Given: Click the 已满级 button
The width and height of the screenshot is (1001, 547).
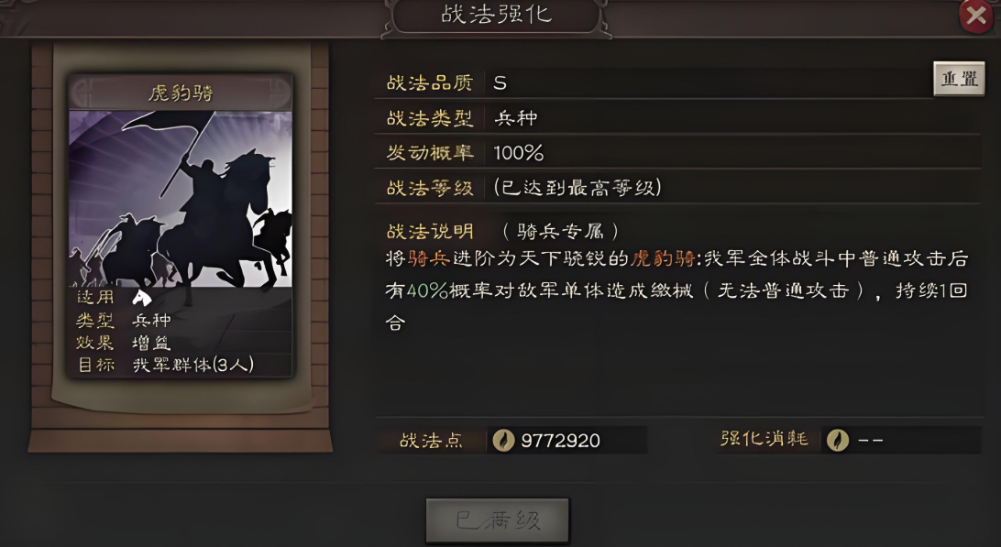Looking at the screenshot, I should pyautogui.click(x=498, y=520).
